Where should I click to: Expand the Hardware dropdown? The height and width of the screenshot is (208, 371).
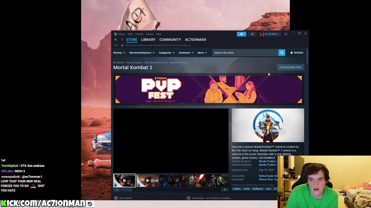click(x=186, y=53)
